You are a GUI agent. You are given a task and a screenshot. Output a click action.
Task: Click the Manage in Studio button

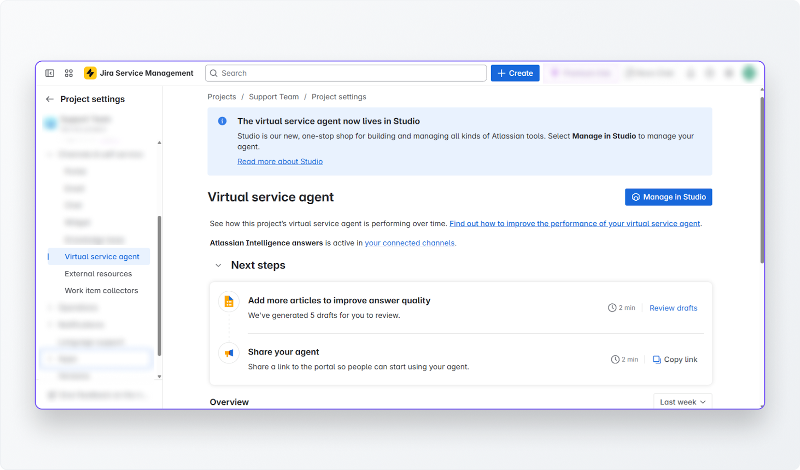(668, 197)
